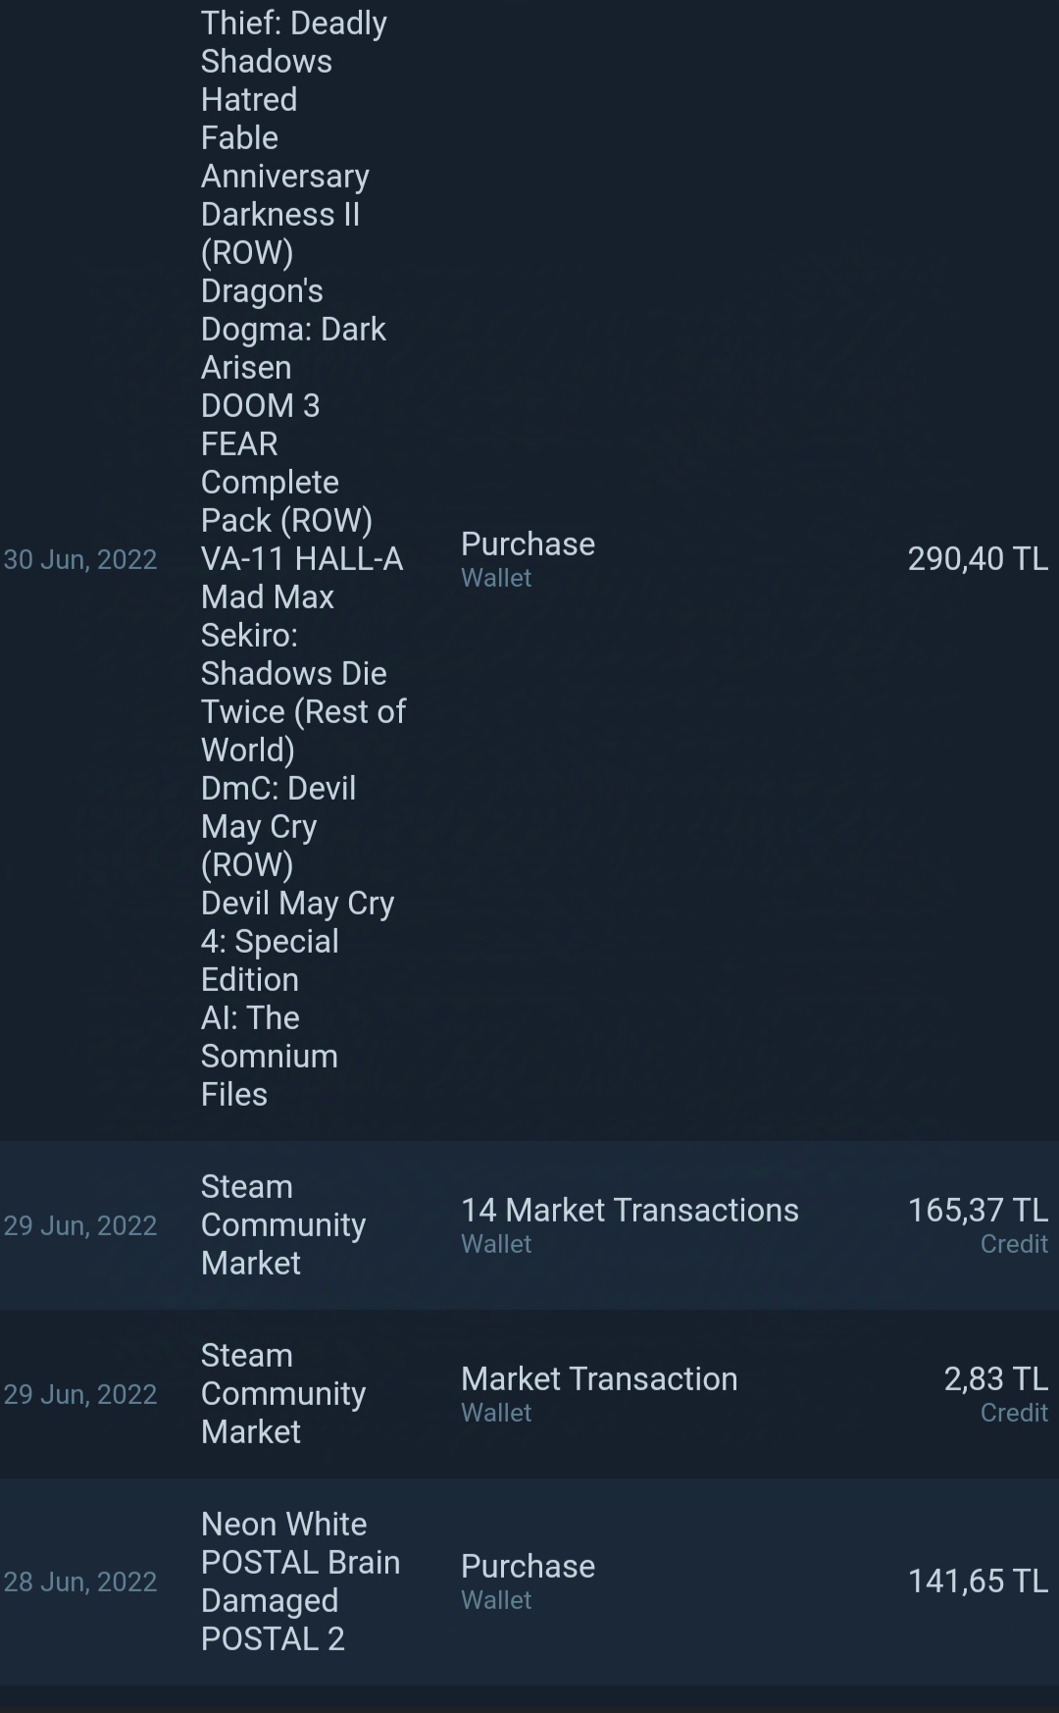Select the DOOM 3 item
This screenshot has width=1059, height=1713.
[x=260, y=405]
